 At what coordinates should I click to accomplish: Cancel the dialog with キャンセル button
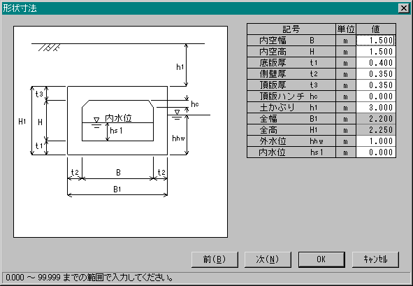coord(375,259)
